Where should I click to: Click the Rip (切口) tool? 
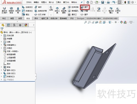click(99, 10)
